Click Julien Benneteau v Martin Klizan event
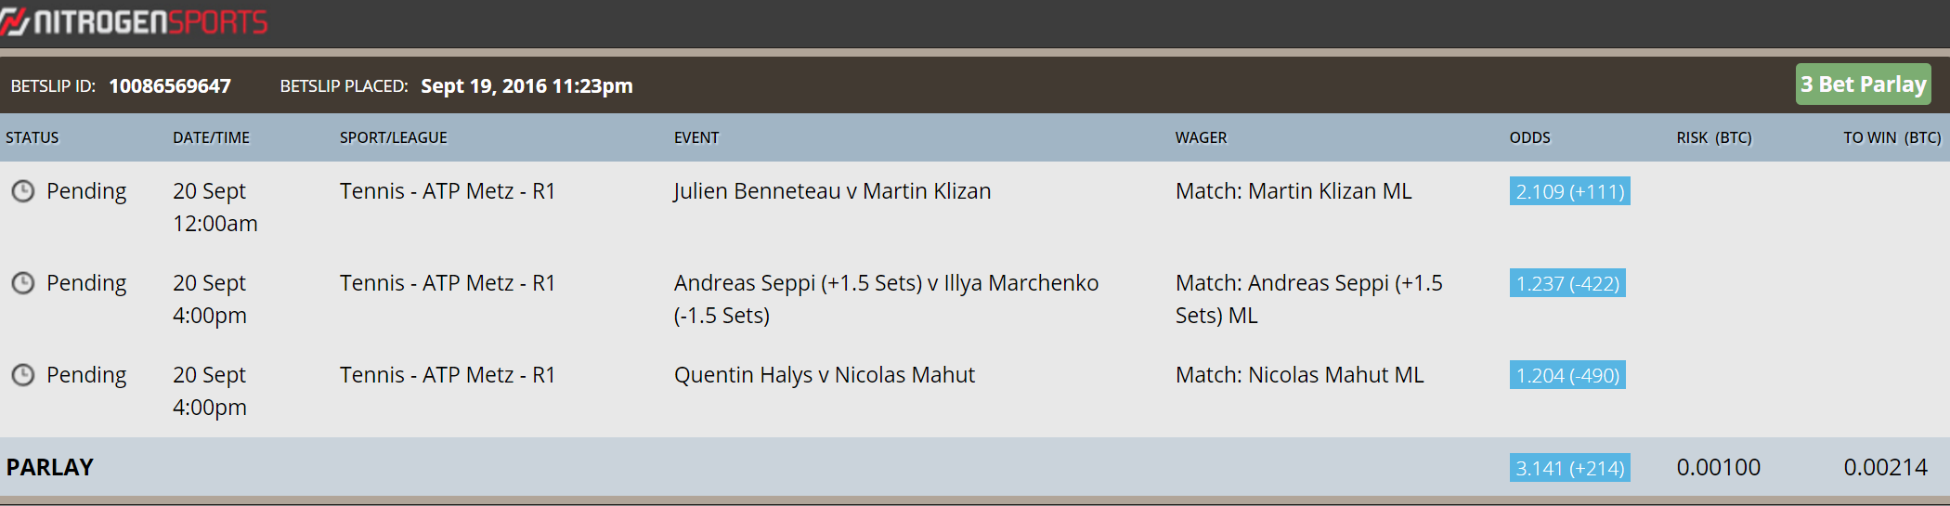Image resolution: width=1950 pixels, height=506 pixels. point(832,191)
